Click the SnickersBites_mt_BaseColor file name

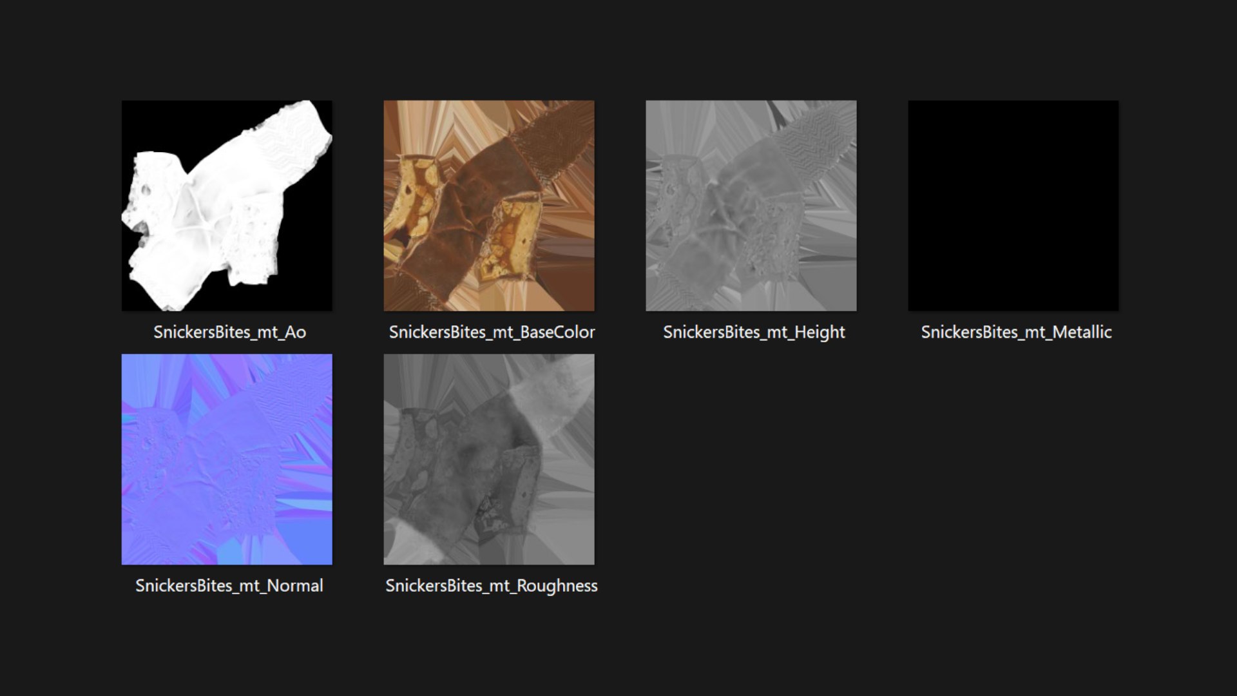click(492, 333)
